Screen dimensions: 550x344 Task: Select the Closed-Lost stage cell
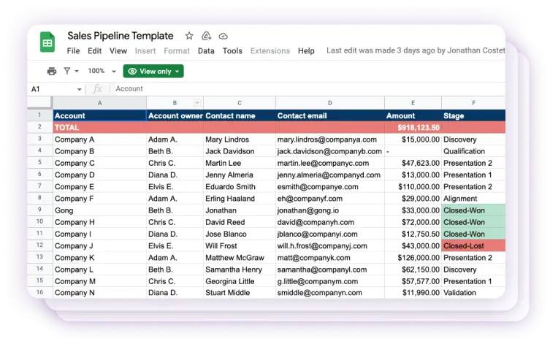pyautogui.click(x=473, y=246)
